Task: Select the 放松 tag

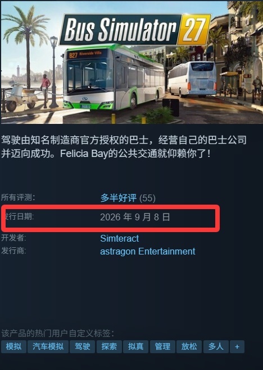Action: [189, 346]
